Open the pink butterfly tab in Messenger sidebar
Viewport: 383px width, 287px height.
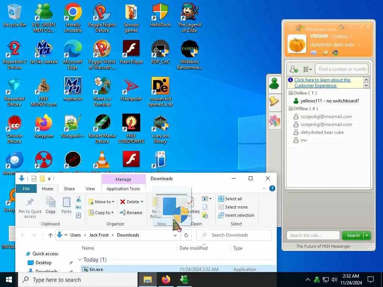pos(274,121)
